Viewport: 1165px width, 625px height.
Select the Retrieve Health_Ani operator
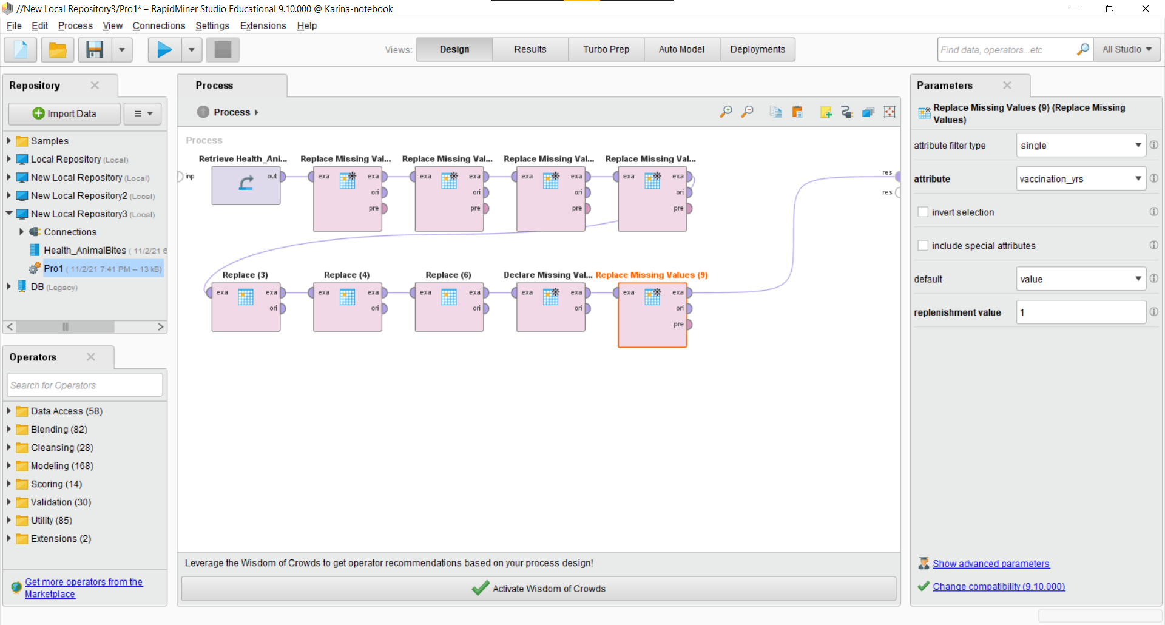point(246,186)
